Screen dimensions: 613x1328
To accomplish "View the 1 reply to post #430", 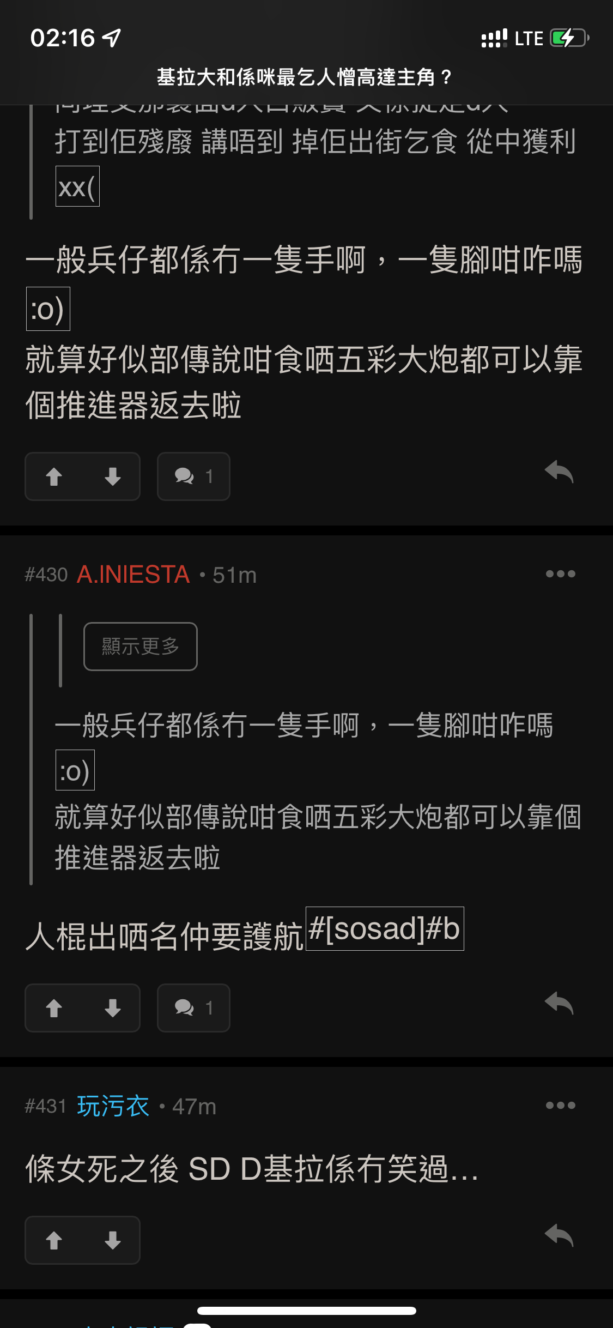I will (x=193, y=1008).
